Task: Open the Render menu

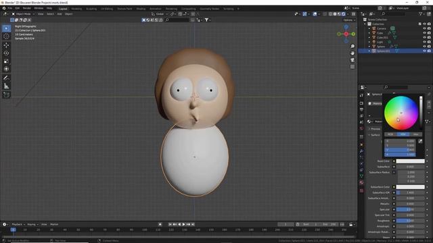Action: pyautogui.click(x=27, y=9)
